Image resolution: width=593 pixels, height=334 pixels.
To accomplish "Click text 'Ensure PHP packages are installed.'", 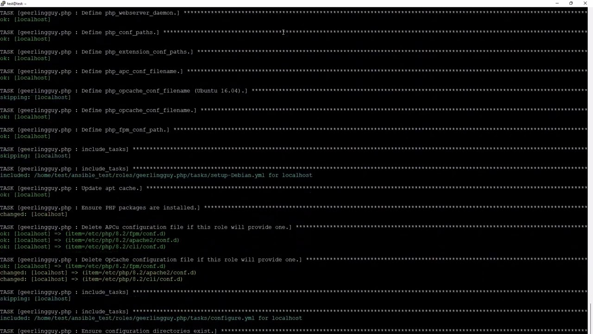I will (x=139, y=208).
